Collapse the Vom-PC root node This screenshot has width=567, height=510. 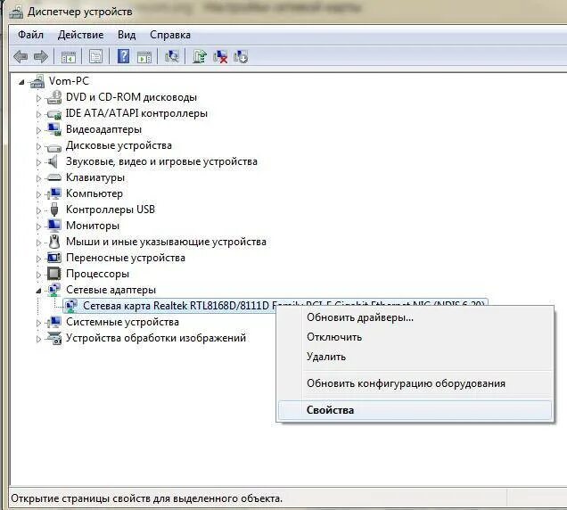click(x=21, y=82)
